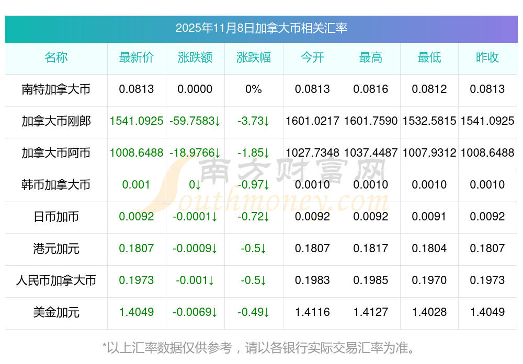Click the 最低 column header
523x364 pixels.
coord(429,58)
